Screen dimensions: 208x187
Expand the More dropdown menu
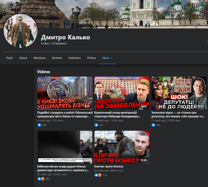(107, 58)
